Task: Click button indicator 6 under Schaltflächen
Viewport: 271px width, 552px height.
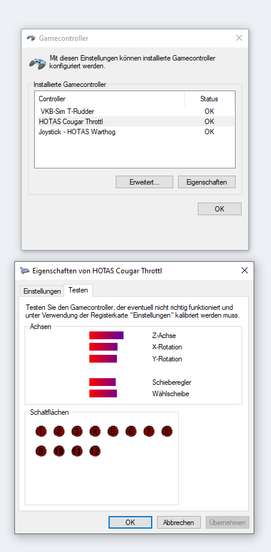Action: pos(131,432)
